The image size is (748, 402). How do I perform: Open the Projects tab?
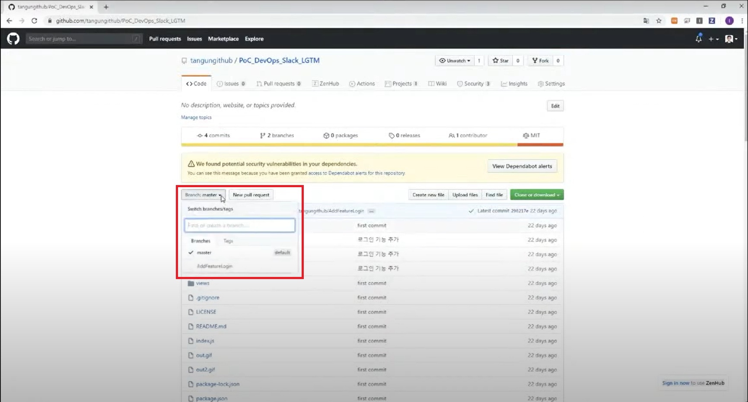pos(401,84)
